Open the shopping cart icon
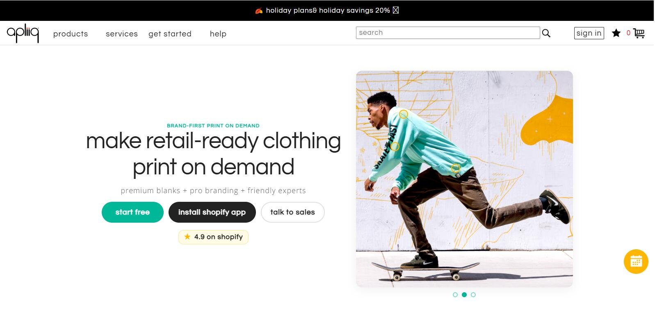The width and height of the screenshot is (655, 316). click(639, 33)
